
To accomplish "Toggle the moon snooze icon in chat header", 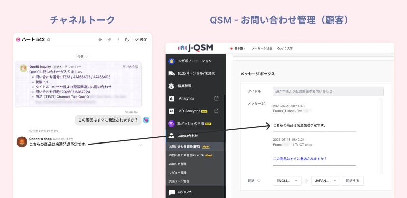I will click(x=127, y=40).
